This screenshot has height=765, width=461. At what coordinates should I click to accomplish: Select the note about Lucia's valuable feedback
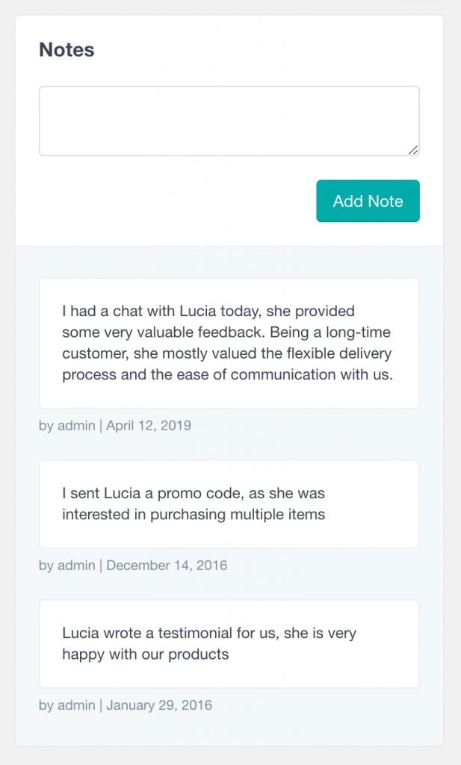[229, 343]
